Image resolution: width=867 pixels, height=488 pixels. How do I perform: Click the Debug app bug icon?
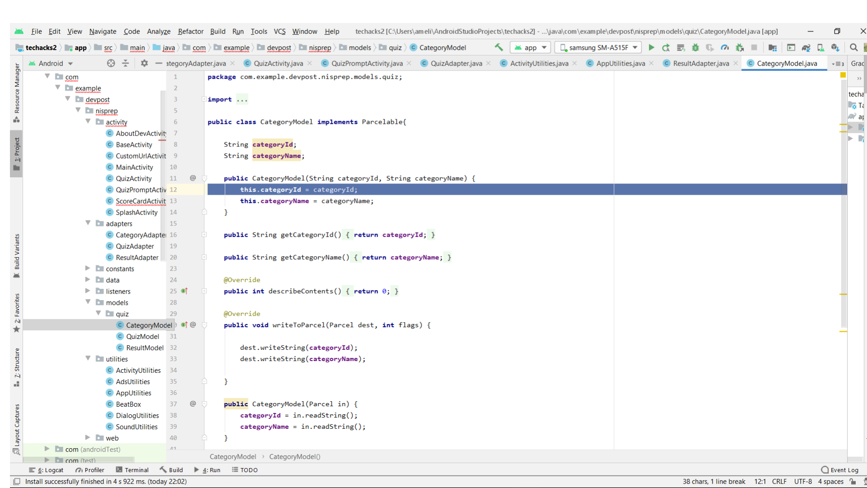point(695,47)
